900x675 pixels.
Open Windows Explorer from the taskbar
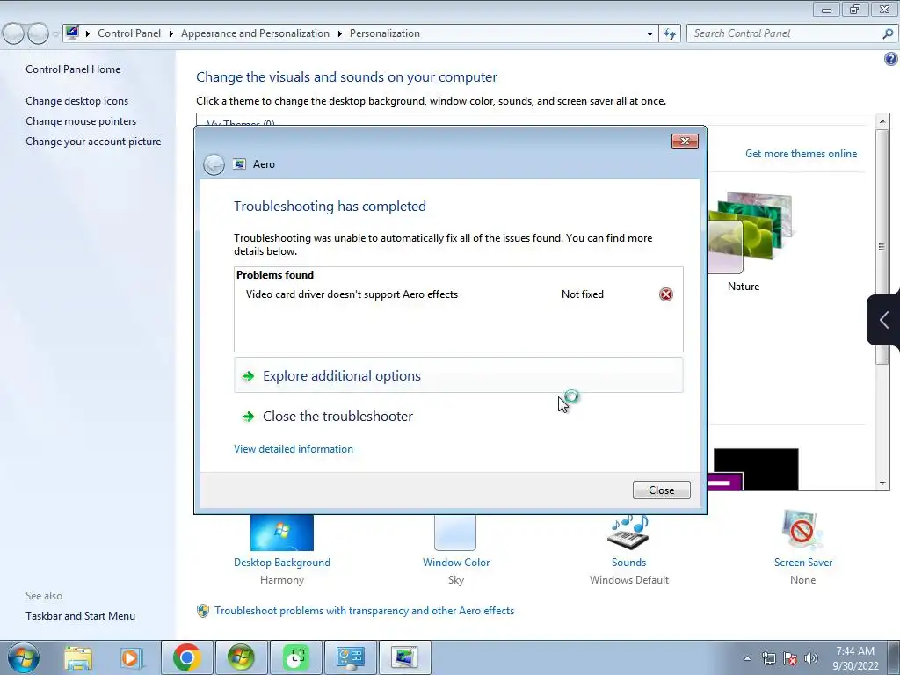pyautogui.click(x=78, y=658)
